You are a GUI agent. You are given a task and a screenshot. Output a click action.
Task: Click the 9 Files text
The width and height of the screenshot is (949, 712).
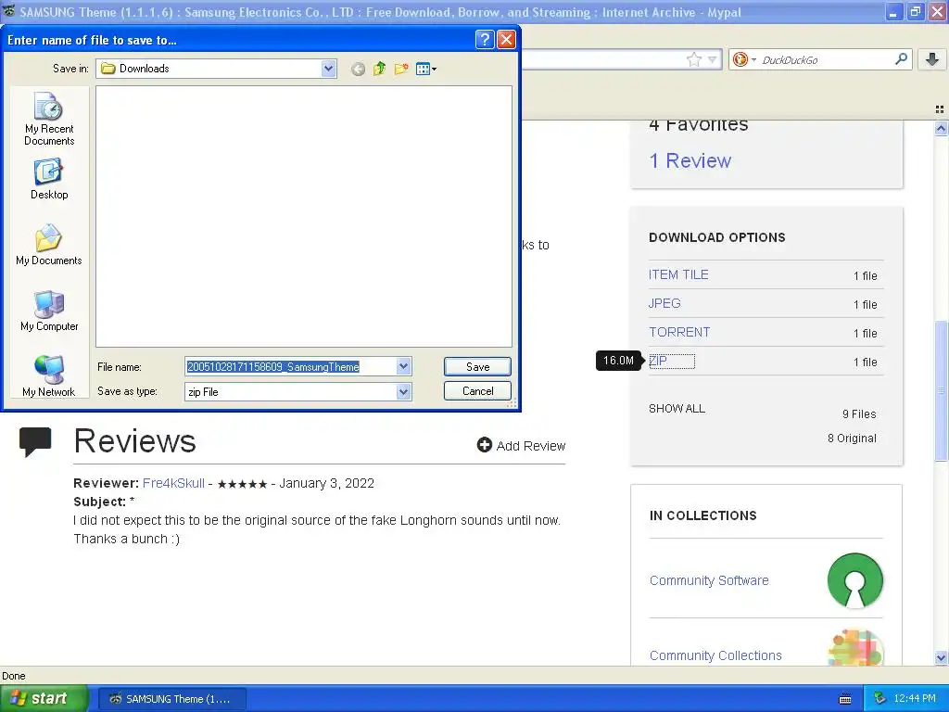pos(859,414)
